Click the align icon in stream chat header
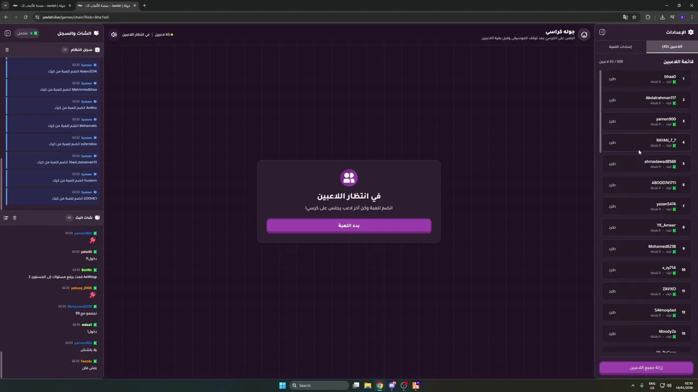This screenshot has height=392, width=698. click(6, 218)
